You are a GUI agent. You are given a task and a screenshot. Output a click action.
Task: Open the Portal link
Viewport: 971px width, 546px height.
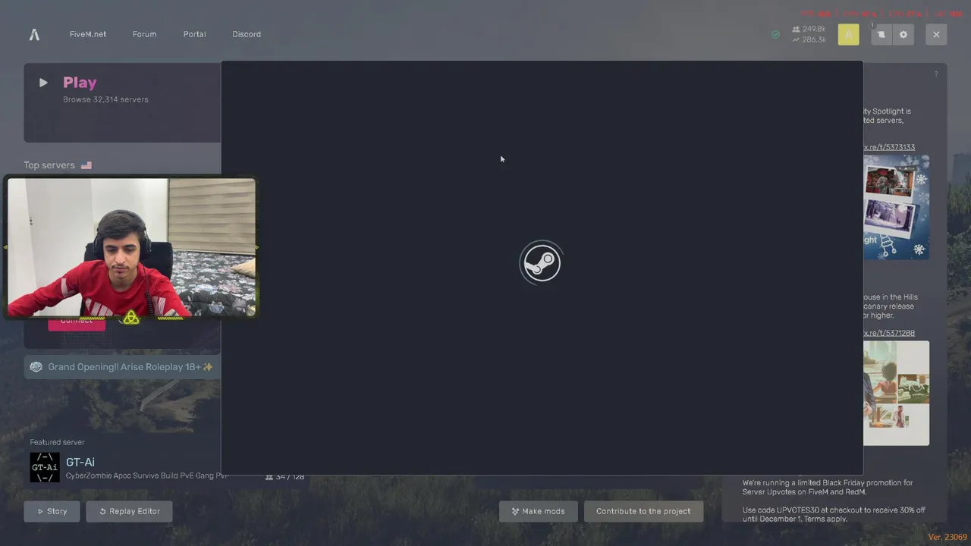(x=194, y=34)
